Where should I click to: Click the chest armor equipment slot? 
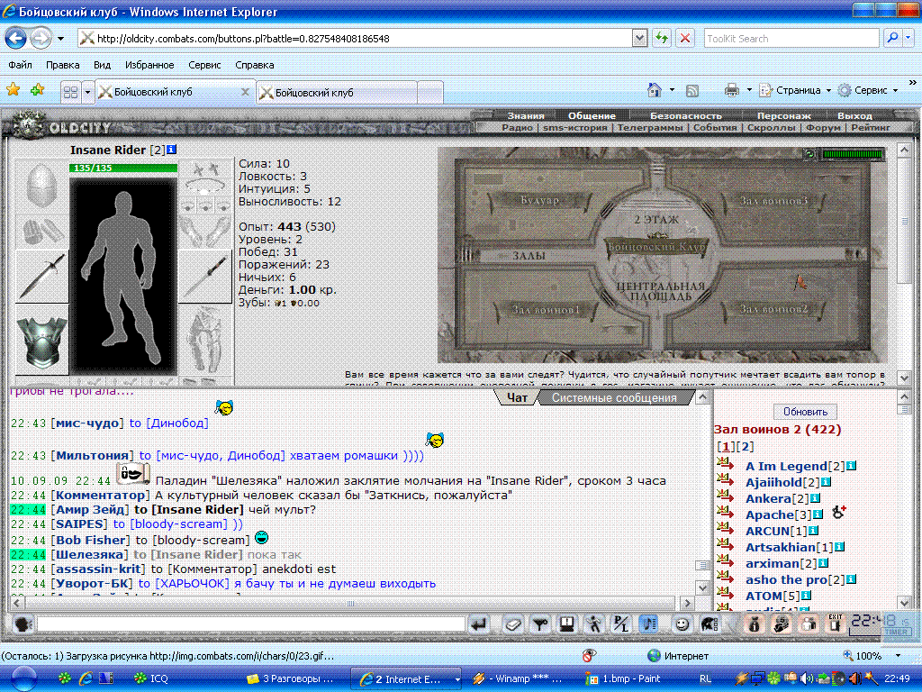click(41, 340)
